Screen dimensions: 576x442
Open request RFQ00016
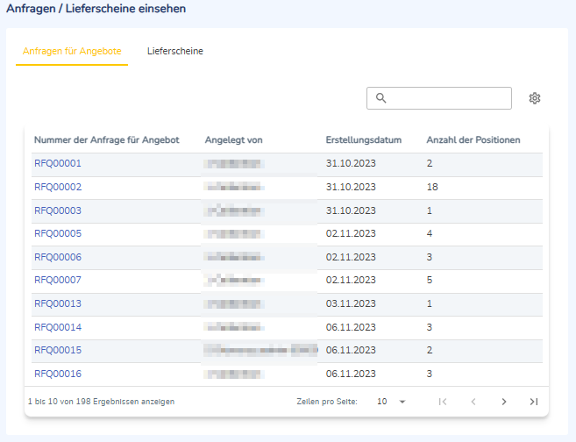click(58, 374)
